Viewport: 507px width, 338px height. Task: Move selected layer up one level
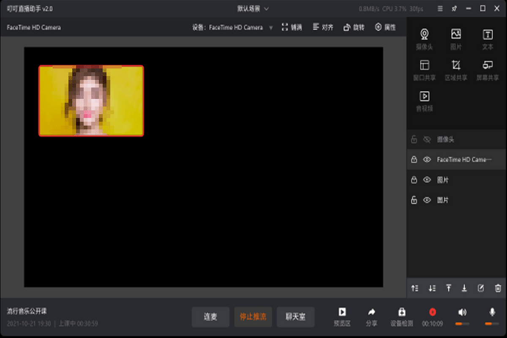(x=414, y=288)
